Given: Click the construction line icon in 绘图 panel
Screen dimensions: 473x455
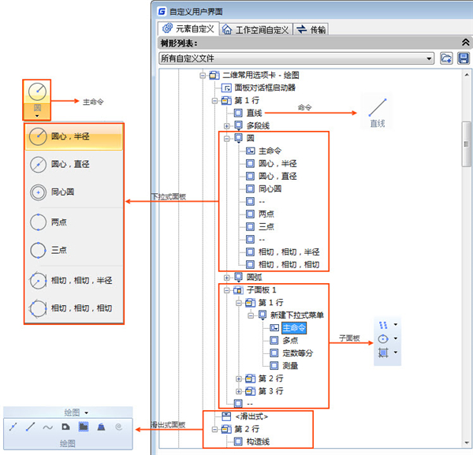Looking at the screenshot, I should [x=13, y=427].
